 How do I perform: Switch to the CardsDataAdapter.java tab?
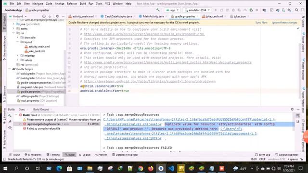[118, 16]
